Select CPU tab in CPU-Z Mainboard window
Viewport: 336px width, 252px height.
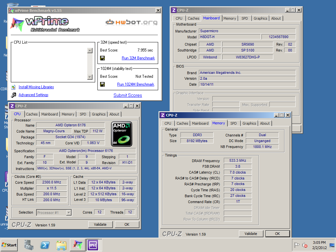(x=179, y=18)
